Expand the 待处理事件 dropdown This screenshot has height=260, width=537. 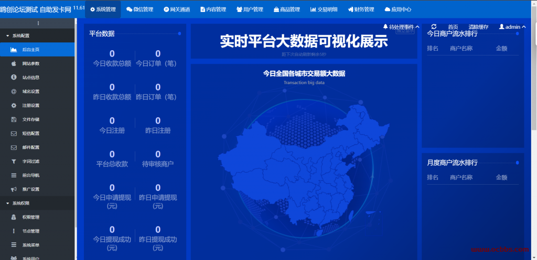click(x=401, y=27)
